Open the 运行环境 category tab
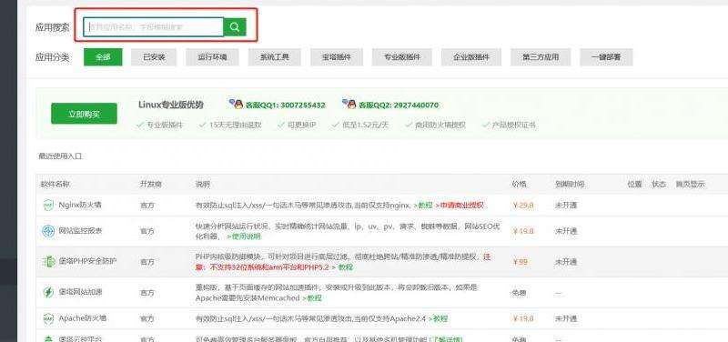 (x=212, y=57)
